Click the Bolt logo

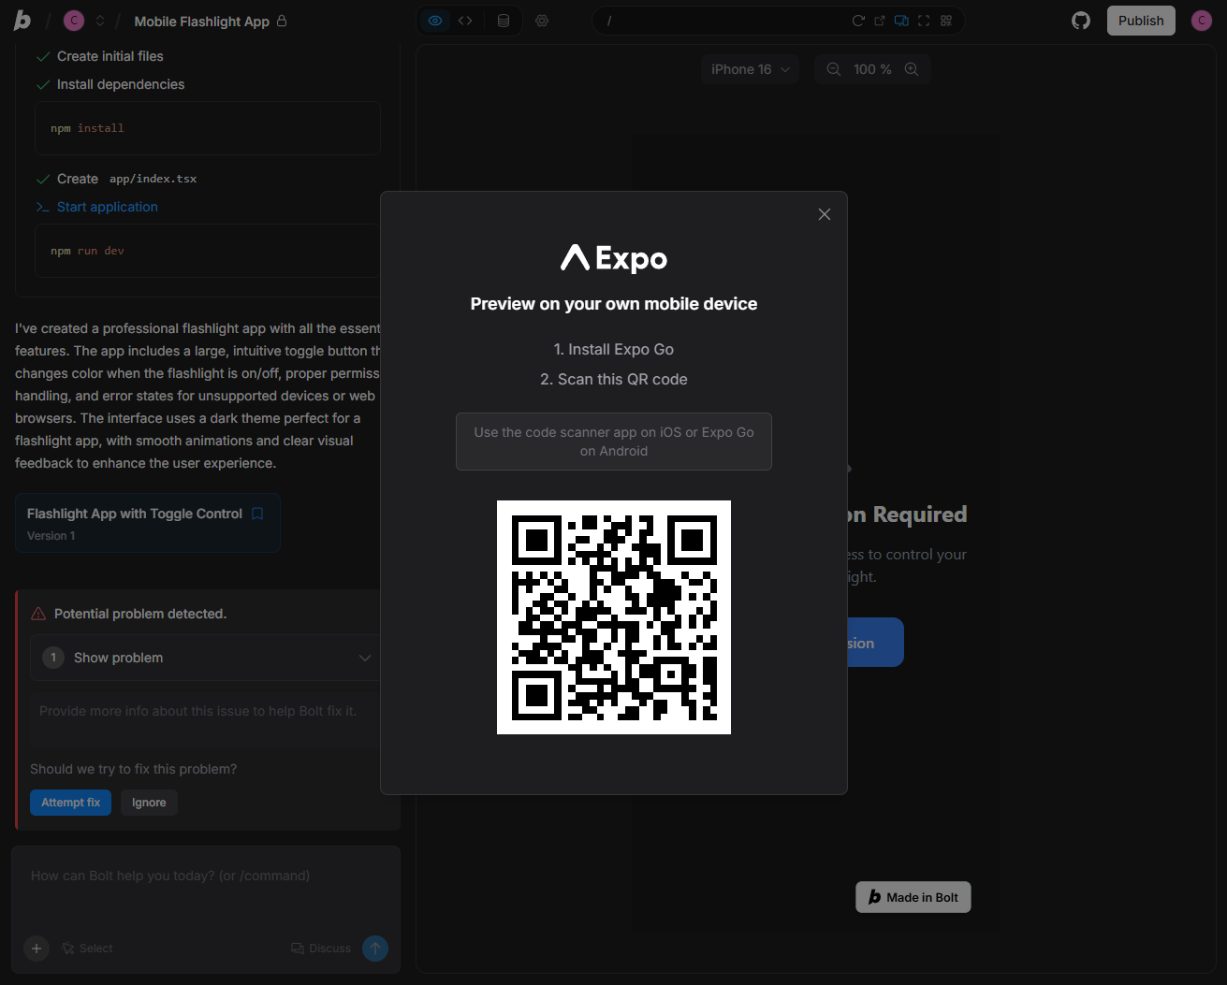[21, 20]
